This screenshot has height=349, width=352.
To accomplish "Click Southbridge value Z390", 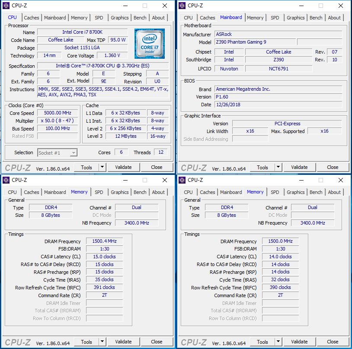I will 278,60.
